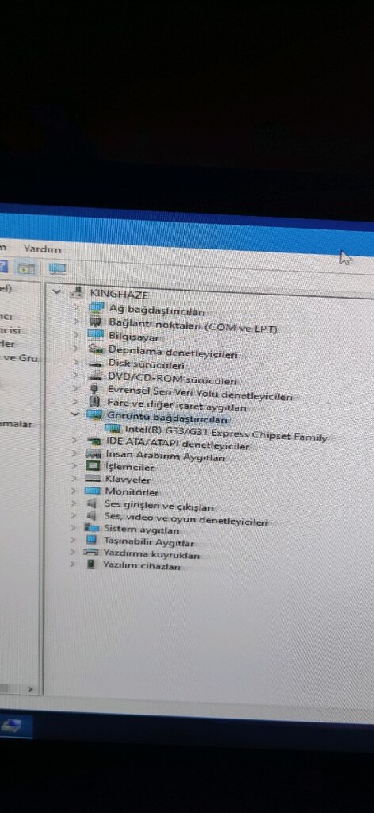
Task: Select Intel(R) G33/G31 Express Chipset Family device
Action: pos(226,433)
